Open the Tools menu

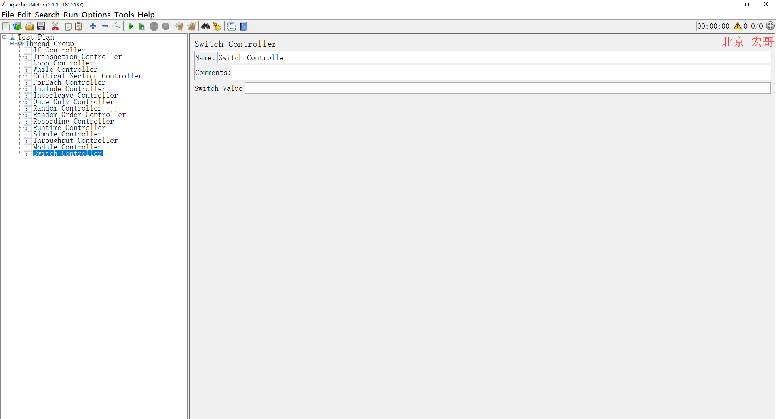point(124,15)
